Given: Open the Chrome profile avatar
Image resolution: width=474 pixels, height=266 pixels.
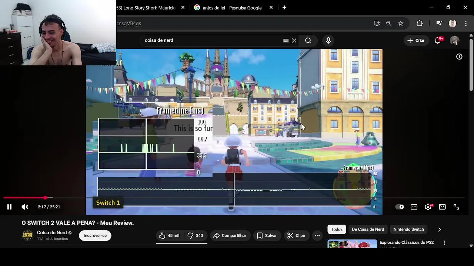Looking at the screenshot, I should pyautogui.click(x=453, y=23).
